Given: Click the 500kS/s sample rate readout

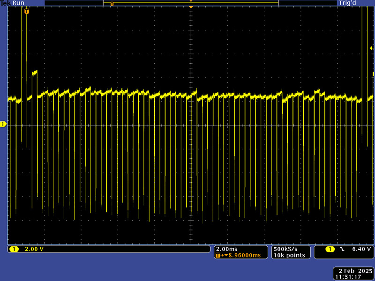Looking at the screenshot, I should coord(285,249).
